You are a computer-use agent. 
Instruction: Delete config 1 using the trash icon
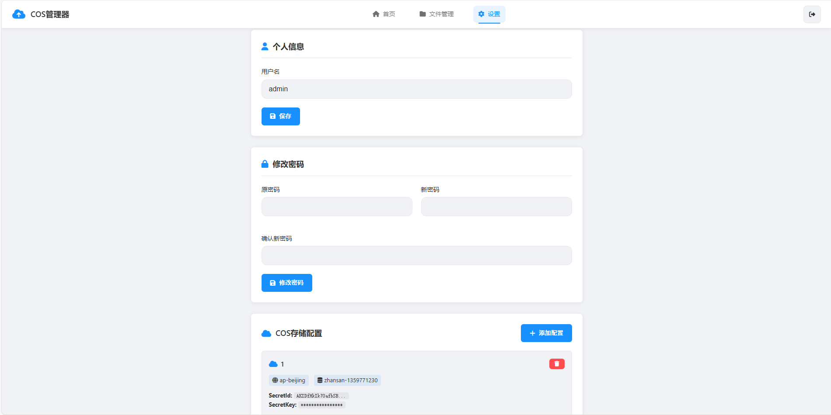point(556,363)
